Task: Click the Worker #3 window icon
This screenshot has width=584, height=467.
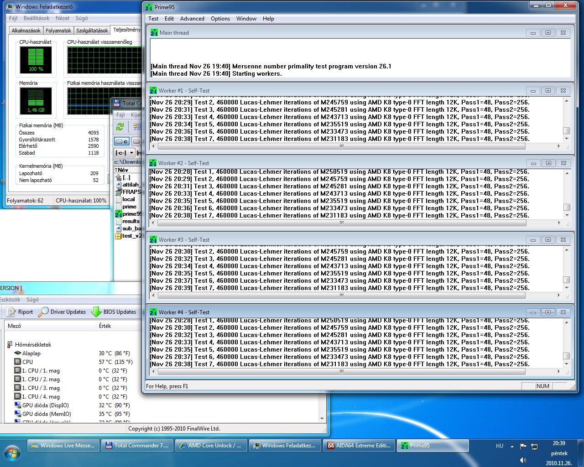Action: (153, 239)
